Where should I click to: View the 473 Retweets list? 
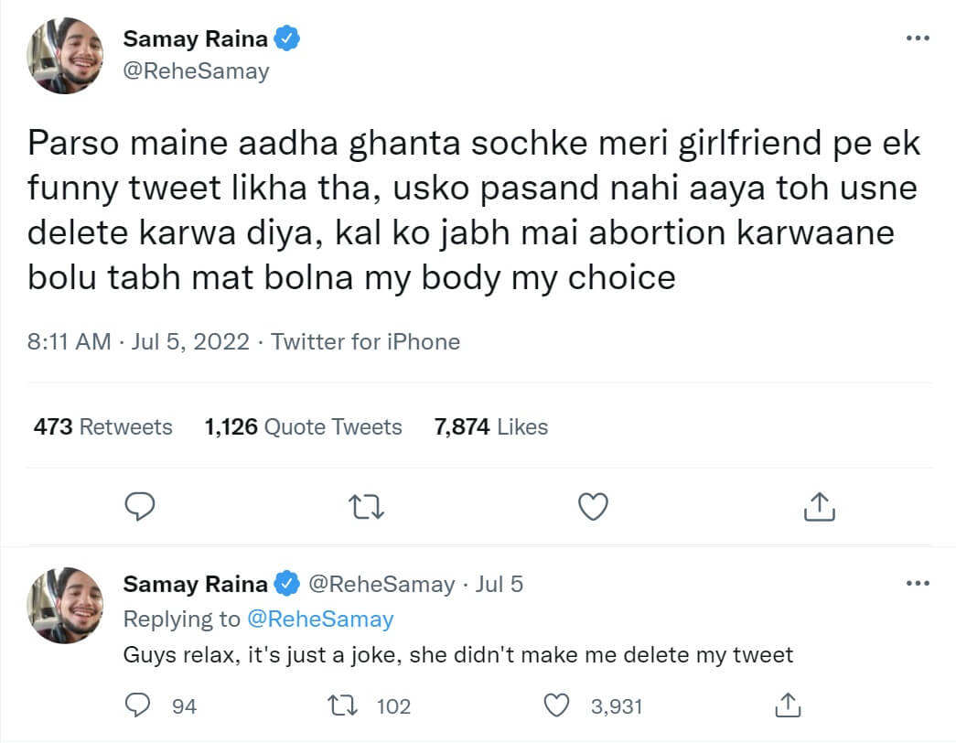[x=102, y=426]
